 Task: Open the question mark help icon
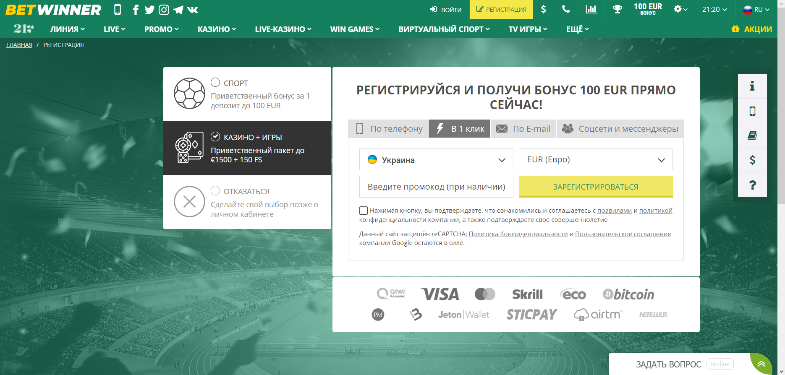(x=752, y=185)
